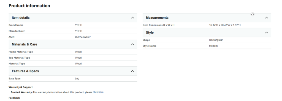Collapse the Measurements section chevron
282x101 pixels.
[x=267, y=18]
